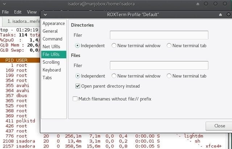The height and width of the screenshot is (149, 232).
Task: Open the Appearance section
Action: (x=54, y=24)
